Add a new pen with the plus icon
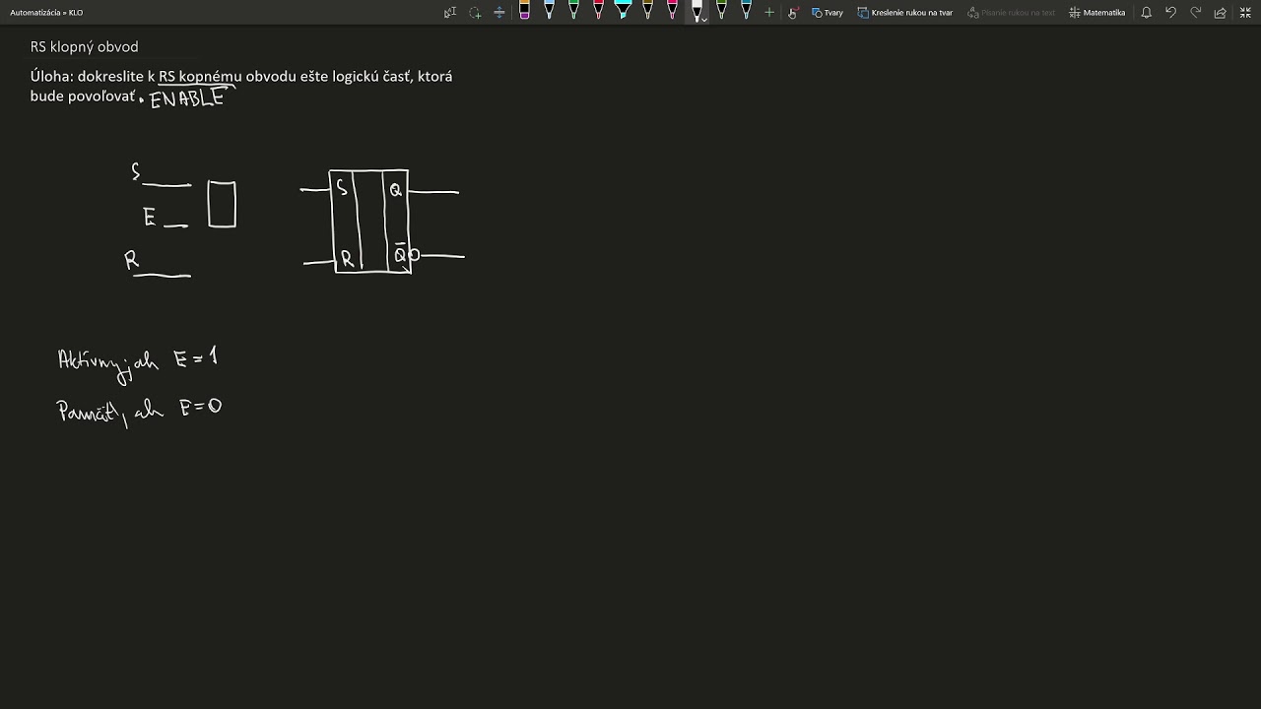The width and height of the screenshot is (1261, 709). coord(769,13)
